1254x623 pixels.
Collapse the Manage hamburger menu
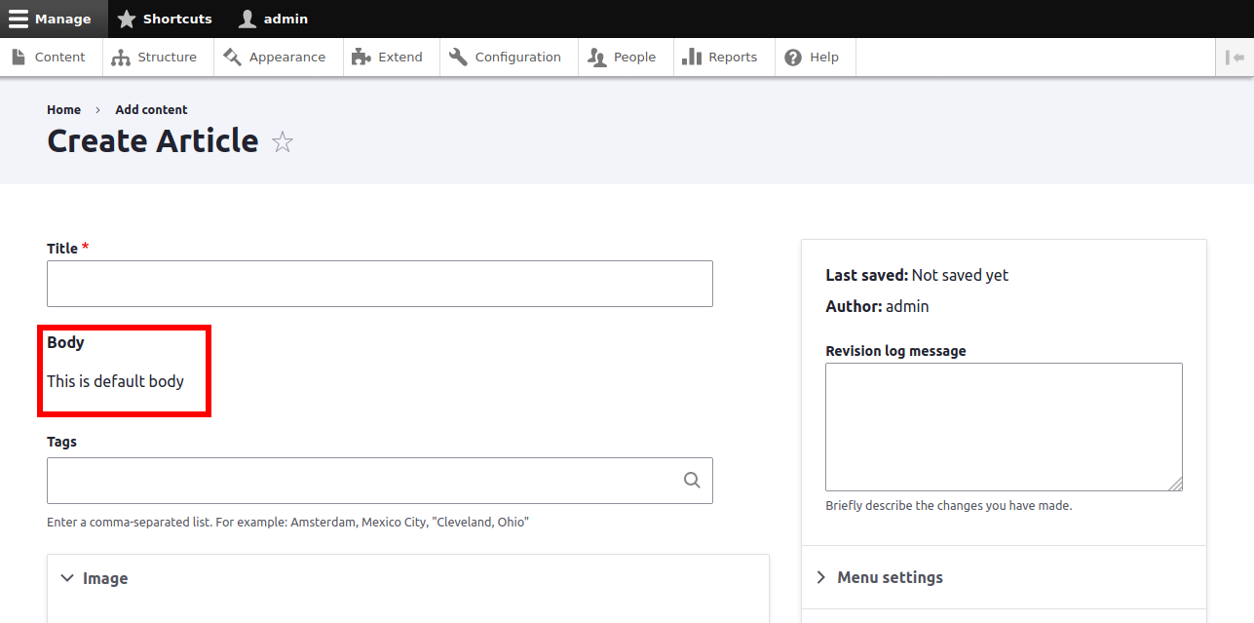(x=17, y=19)
